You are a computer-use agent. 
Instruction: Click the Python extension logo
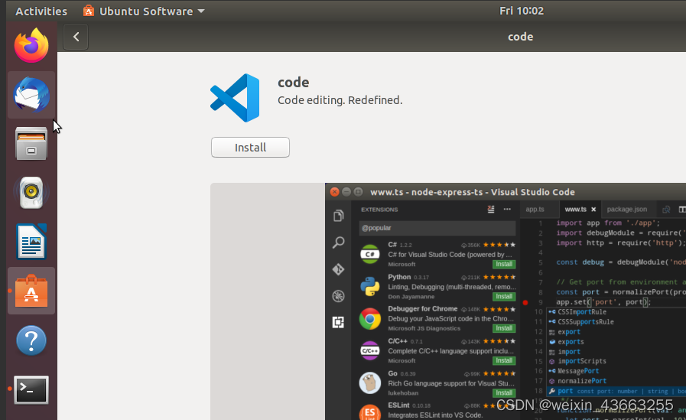tap(370, 287)
